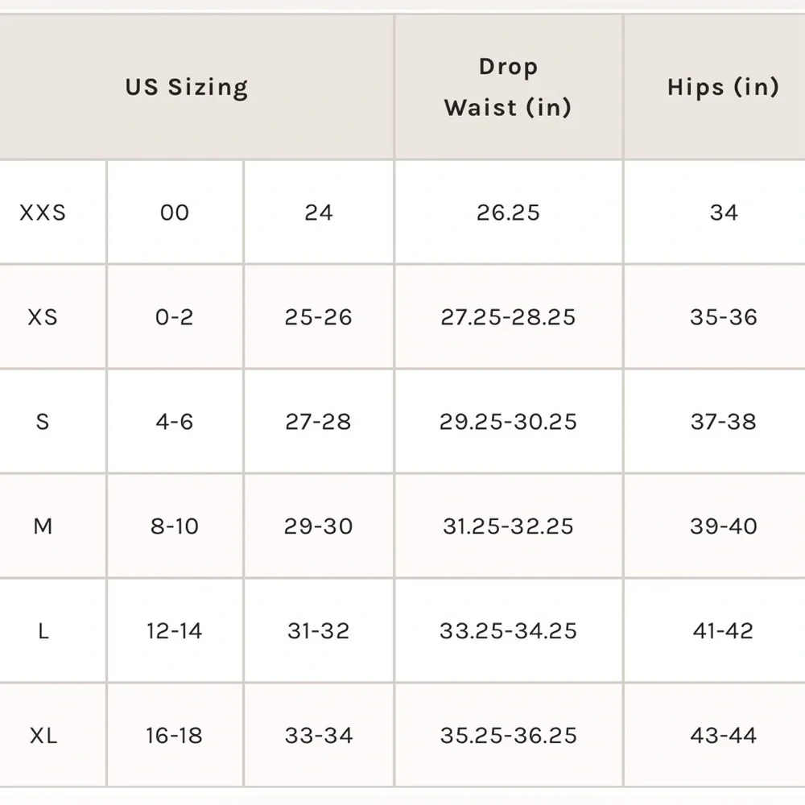Click the 8-10 US size cell
This screenshot has width=805, height=805.
[175, 526]
